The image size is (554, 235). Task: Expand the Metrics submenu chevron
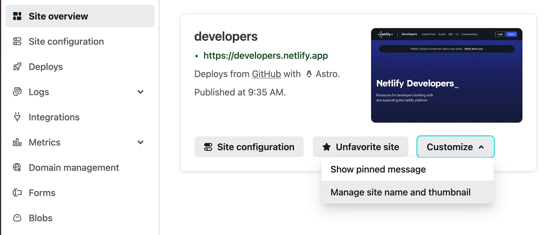141,142
